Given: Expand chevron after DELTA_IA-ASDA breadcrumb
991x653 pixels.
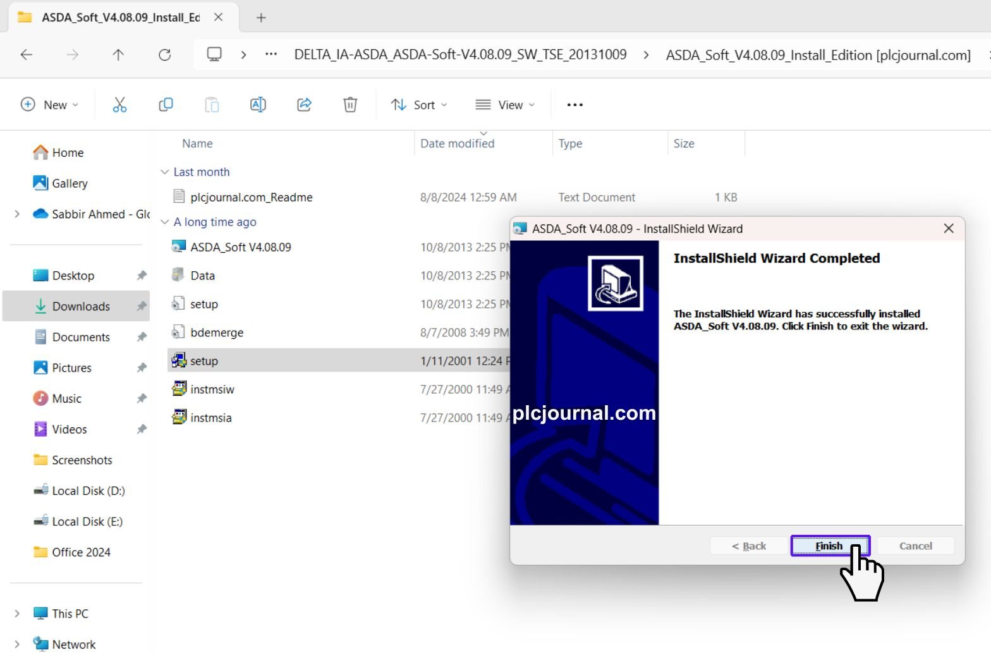Looking at the screenshot, I should pyautogui.click(x=646, y=55).
